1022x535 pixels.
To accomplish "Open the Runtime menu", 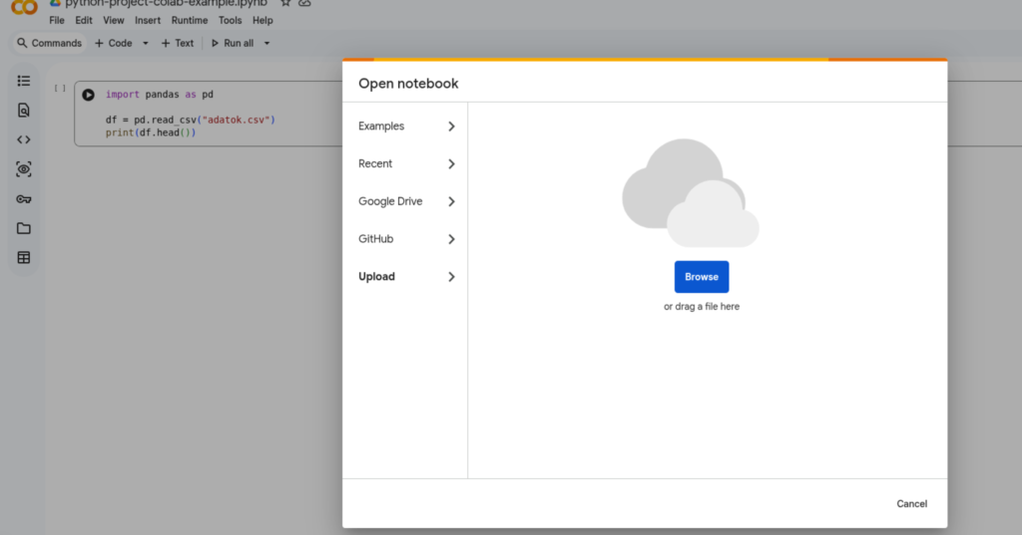I will tap(189, 20).
